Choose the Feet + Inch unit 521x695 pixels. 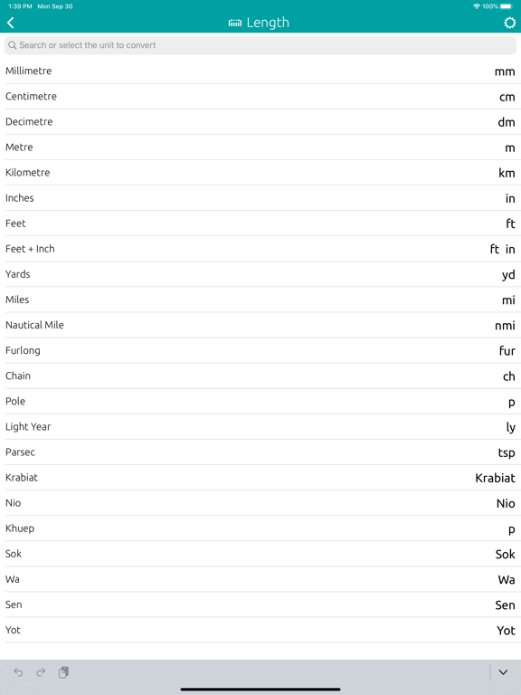pos(260,249)
